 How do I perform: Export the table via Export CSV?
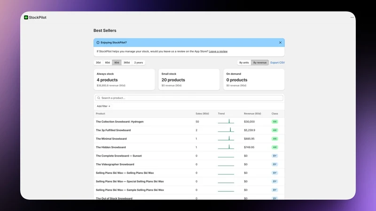[277, 63]
